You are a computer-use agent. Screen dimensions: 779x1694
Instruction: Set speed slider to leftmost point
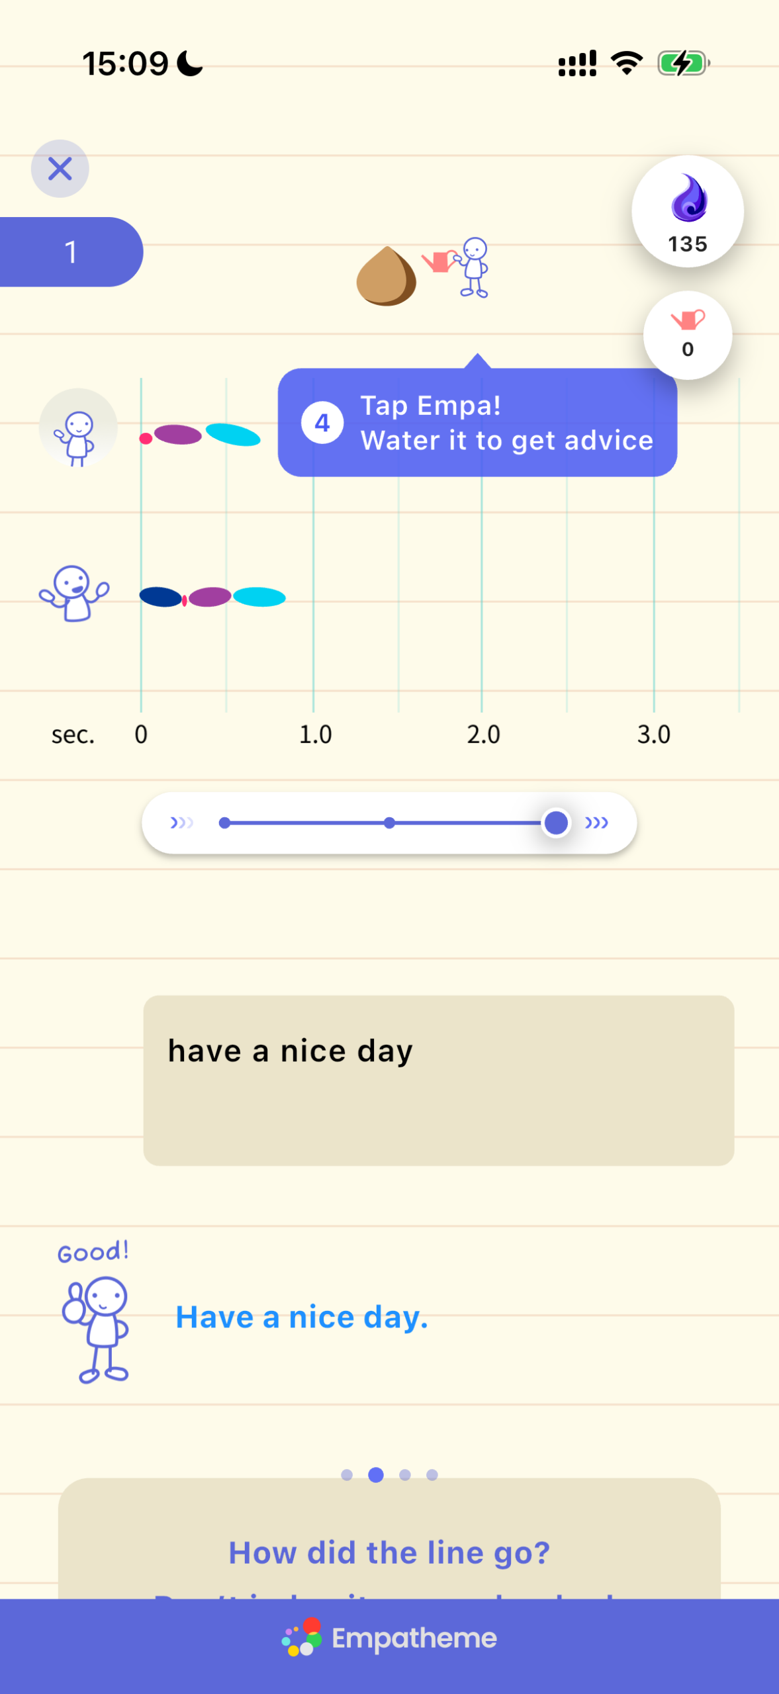pos(224,823)
